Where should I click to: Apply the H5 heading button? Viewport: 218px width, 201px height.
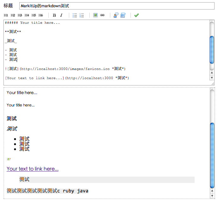(x=33, y=15)
